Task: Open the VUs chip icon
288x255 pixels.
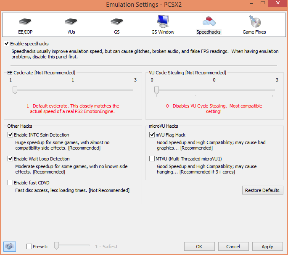Action: pos(71,21)
